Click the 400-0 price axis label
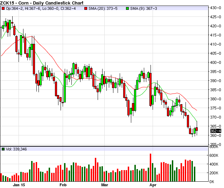 click(216, 62)
